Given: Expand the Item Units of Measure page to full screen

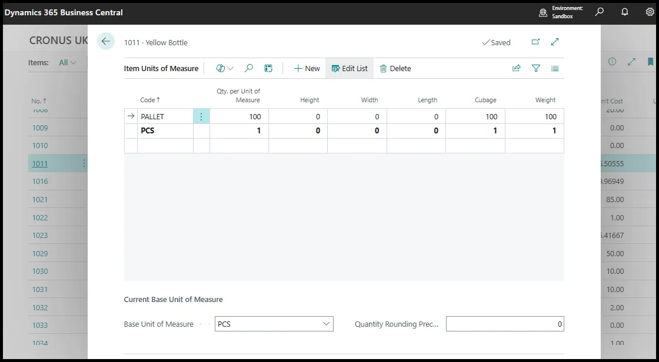Looking at the screenshot, I should click(x=555, y=42).
